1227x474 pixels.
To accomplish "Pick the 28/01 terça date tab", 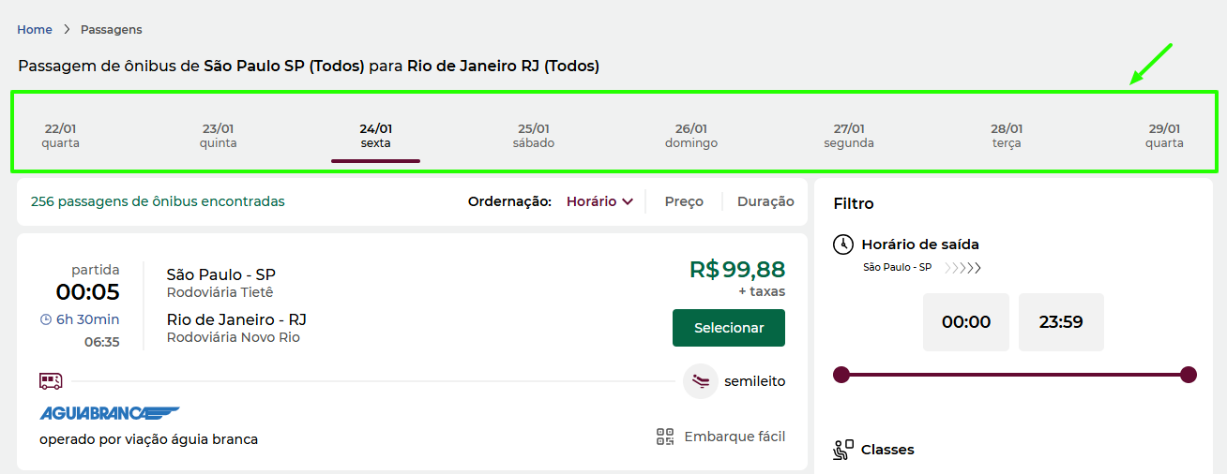I will point(1006,136).
